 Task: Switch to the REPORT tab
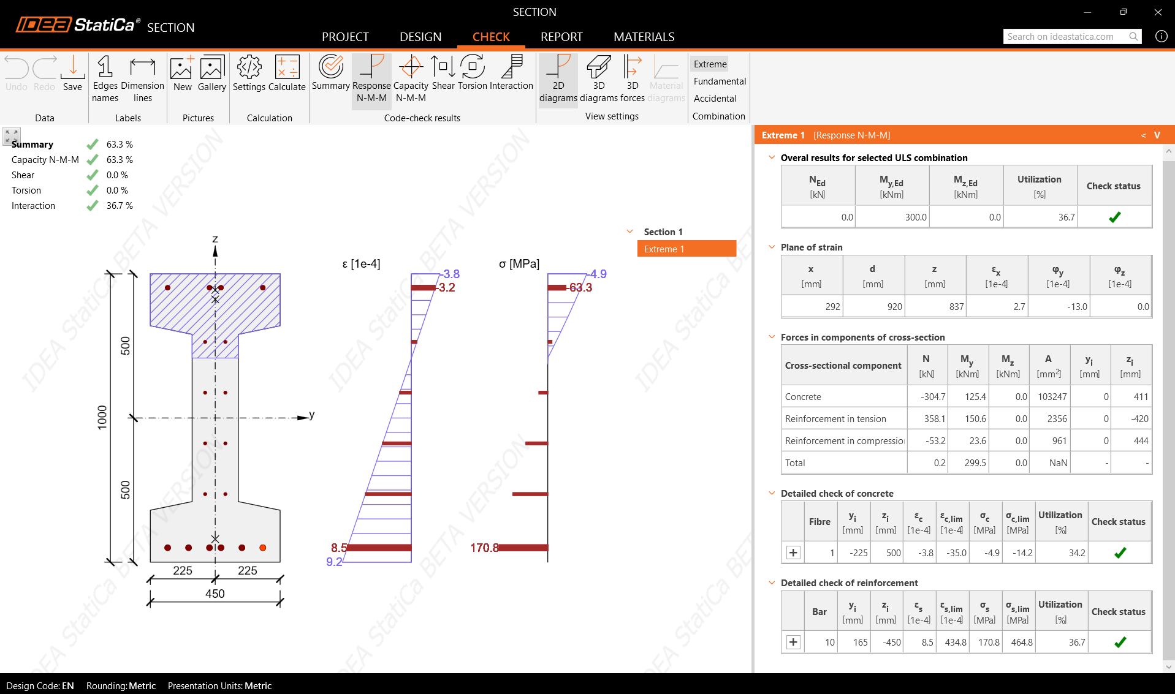pyautogui.click(x=561, y=37)
